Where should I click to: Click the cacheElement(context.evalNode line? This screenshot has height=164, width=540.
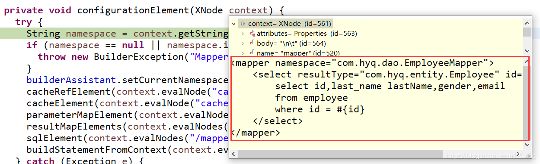pos(127,103)
